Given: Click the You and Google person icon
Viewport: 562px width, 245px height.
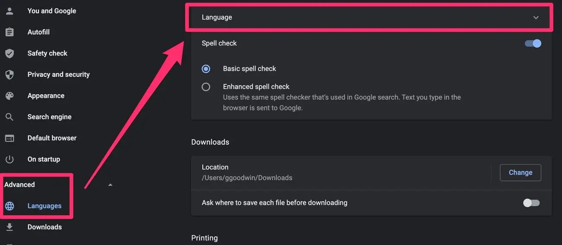Looking at the screenshot, I should [x=10, y=11].
